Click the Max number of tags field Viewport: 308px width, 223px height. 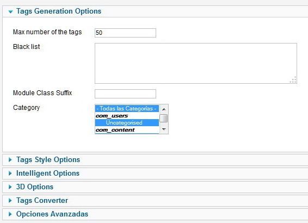[125, 33]
